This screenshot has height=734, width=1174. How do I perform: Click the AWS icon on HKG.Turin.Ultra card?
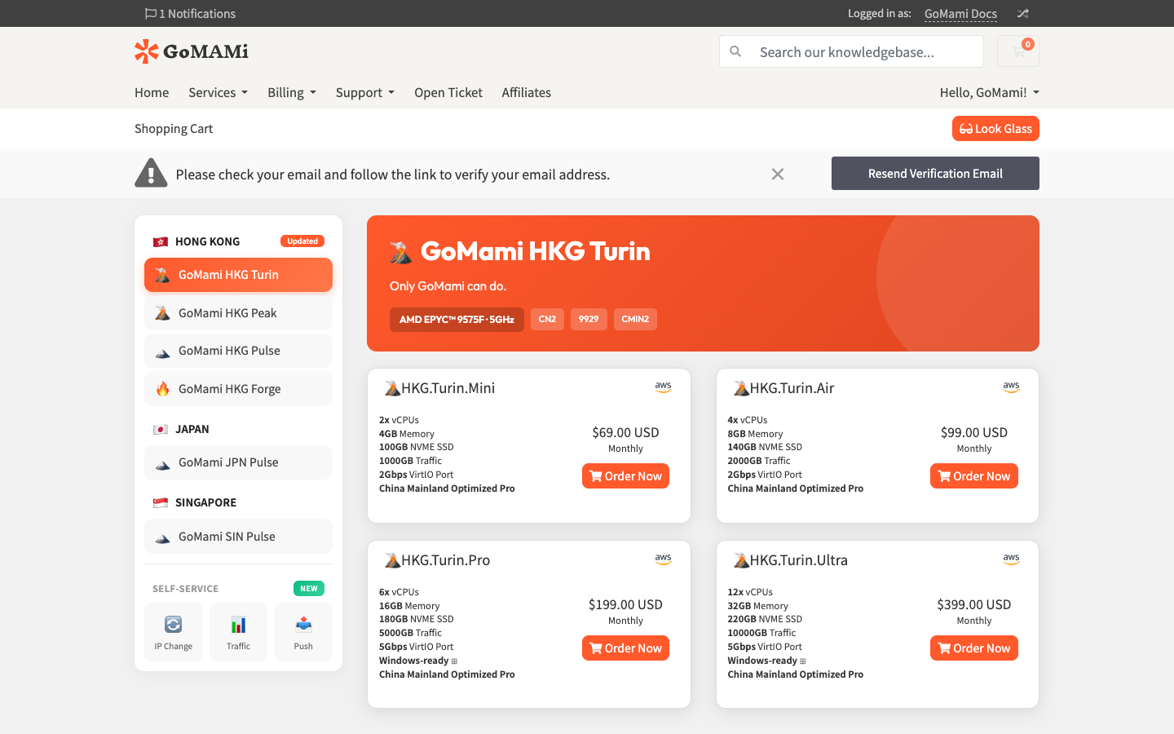point(1012,559)
